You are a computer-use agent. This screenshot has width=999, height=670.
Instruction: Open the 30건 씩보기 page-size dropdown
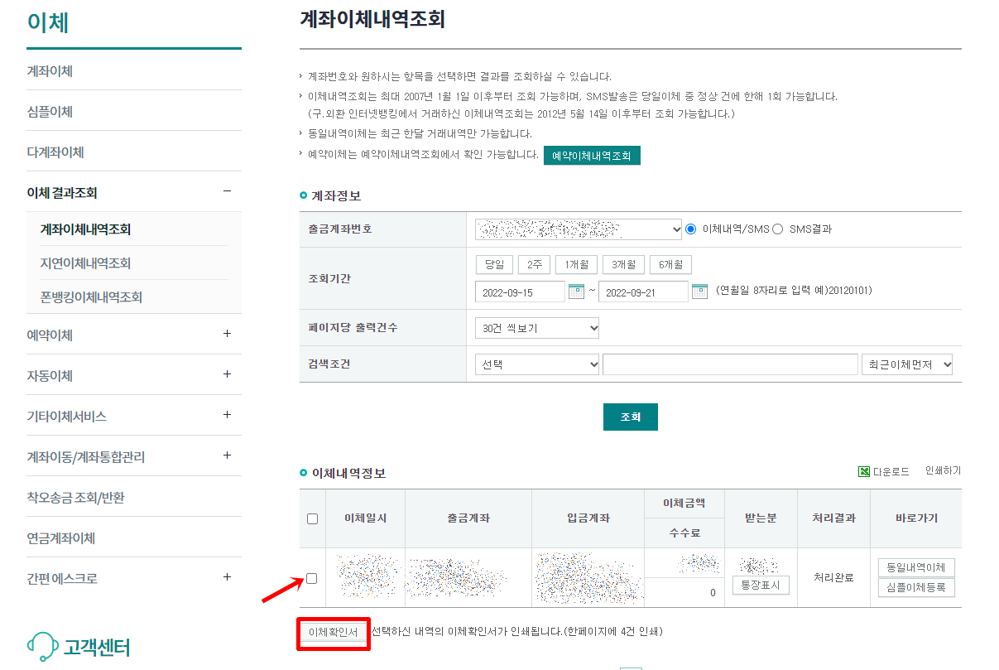point(536,328)
